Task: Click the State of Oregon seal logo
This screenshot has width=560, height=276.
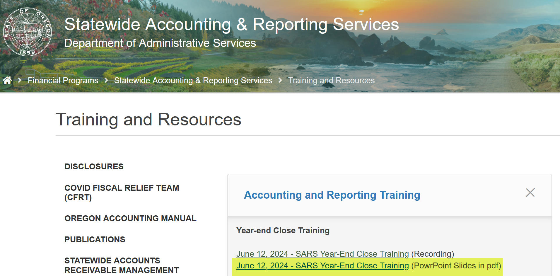Action: pyautogui.click(x=27, y=32)
